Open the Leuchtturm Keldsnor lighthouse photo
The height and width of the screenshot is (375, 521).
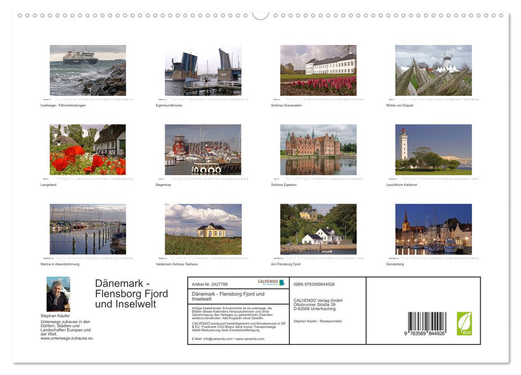(x=434, y=149)
